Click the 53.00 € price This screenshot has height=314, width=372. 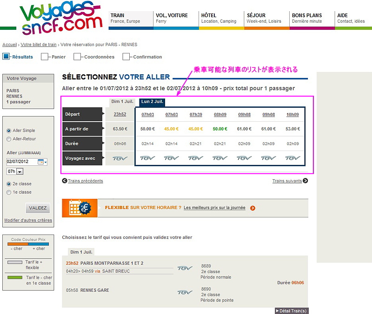point(293,129)
